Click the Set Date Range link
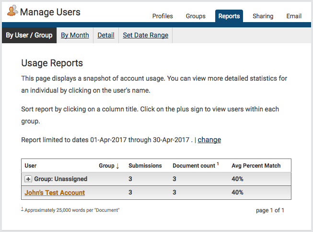The image size is (313, 232). 146,35
